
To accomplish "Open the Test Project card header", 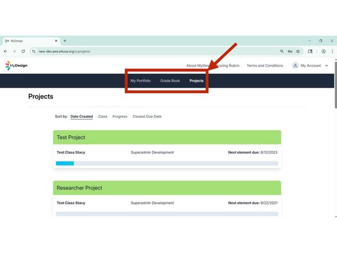I will (x=167, y=137).
